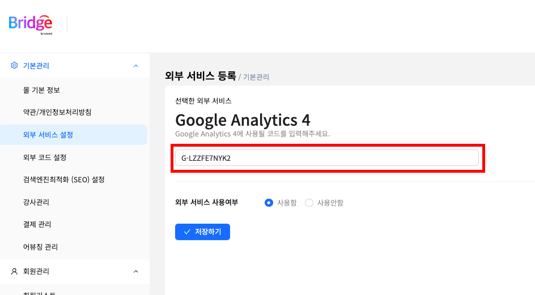Select the 사용안함 radio button
This screenshot has height=295, width=535.
click(x=309, y=203)
